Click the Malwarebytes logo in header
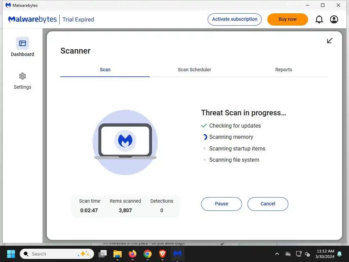 [32, 19]
